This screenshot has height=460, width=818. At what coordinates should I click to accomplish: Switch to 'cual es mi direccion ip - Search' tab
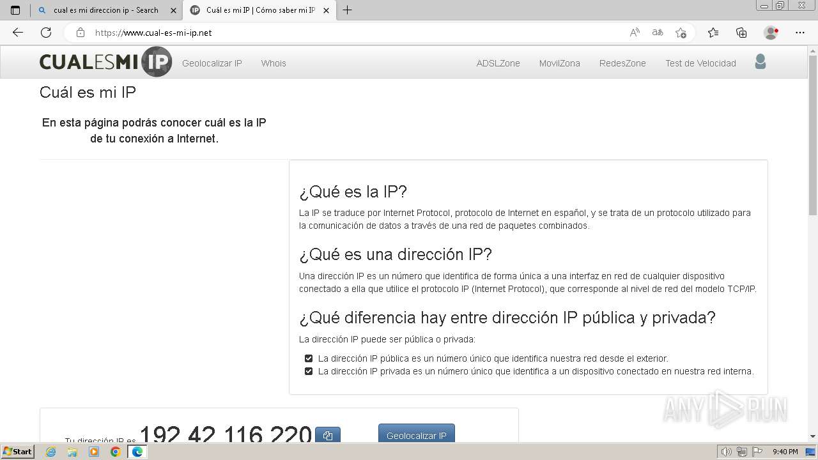[106, 10]
